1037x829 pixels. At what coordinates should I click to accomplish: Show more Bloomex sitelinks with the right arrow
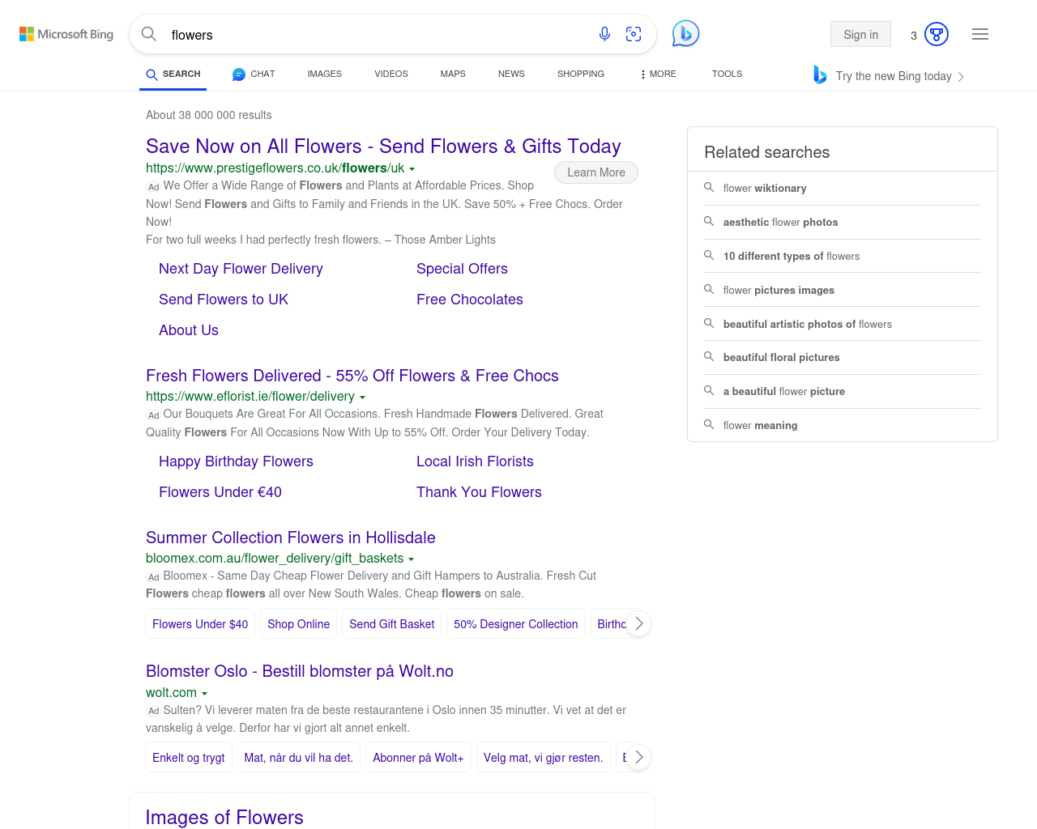coord(638,623)
